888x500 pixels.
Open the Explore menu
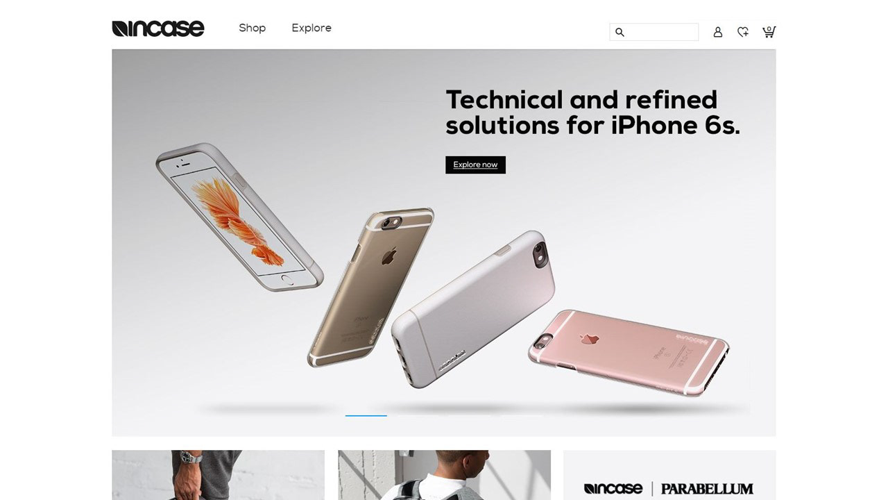point(311,28)
